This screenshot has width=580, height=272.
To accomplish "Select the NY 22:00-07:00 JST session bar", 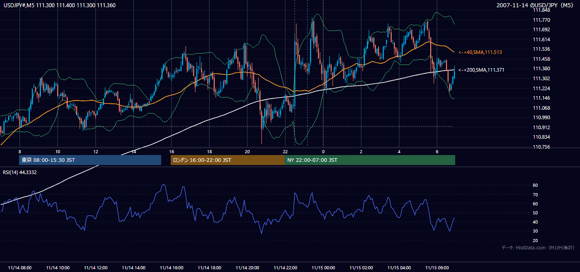I will (370, 160).
